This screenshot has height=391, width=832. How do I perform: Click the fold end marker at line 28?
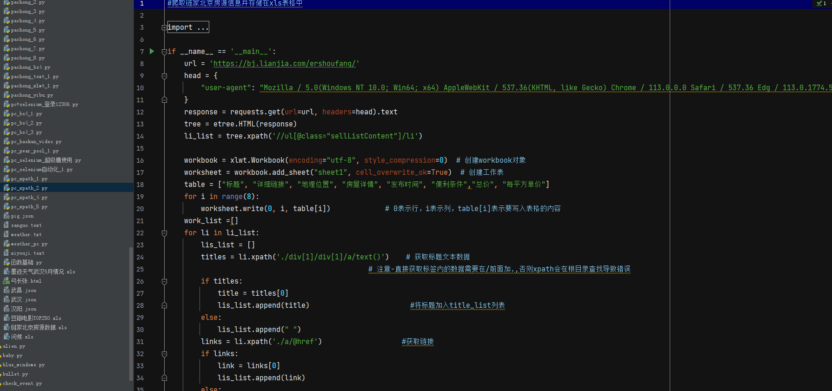click(x=164, y=305)
